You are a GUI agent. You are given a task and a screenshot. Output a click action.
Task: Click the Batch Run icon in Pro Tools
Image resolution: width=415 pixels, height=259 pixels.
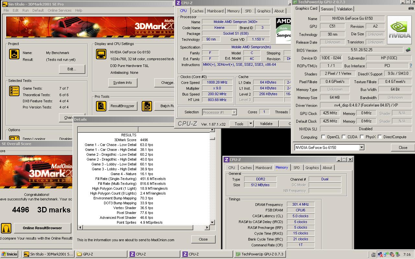point(147,106)
